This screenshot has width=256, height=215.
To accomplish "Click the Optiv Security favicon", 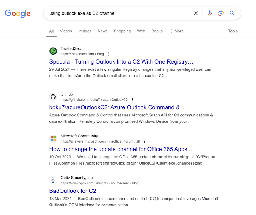I will click(53, 180).
